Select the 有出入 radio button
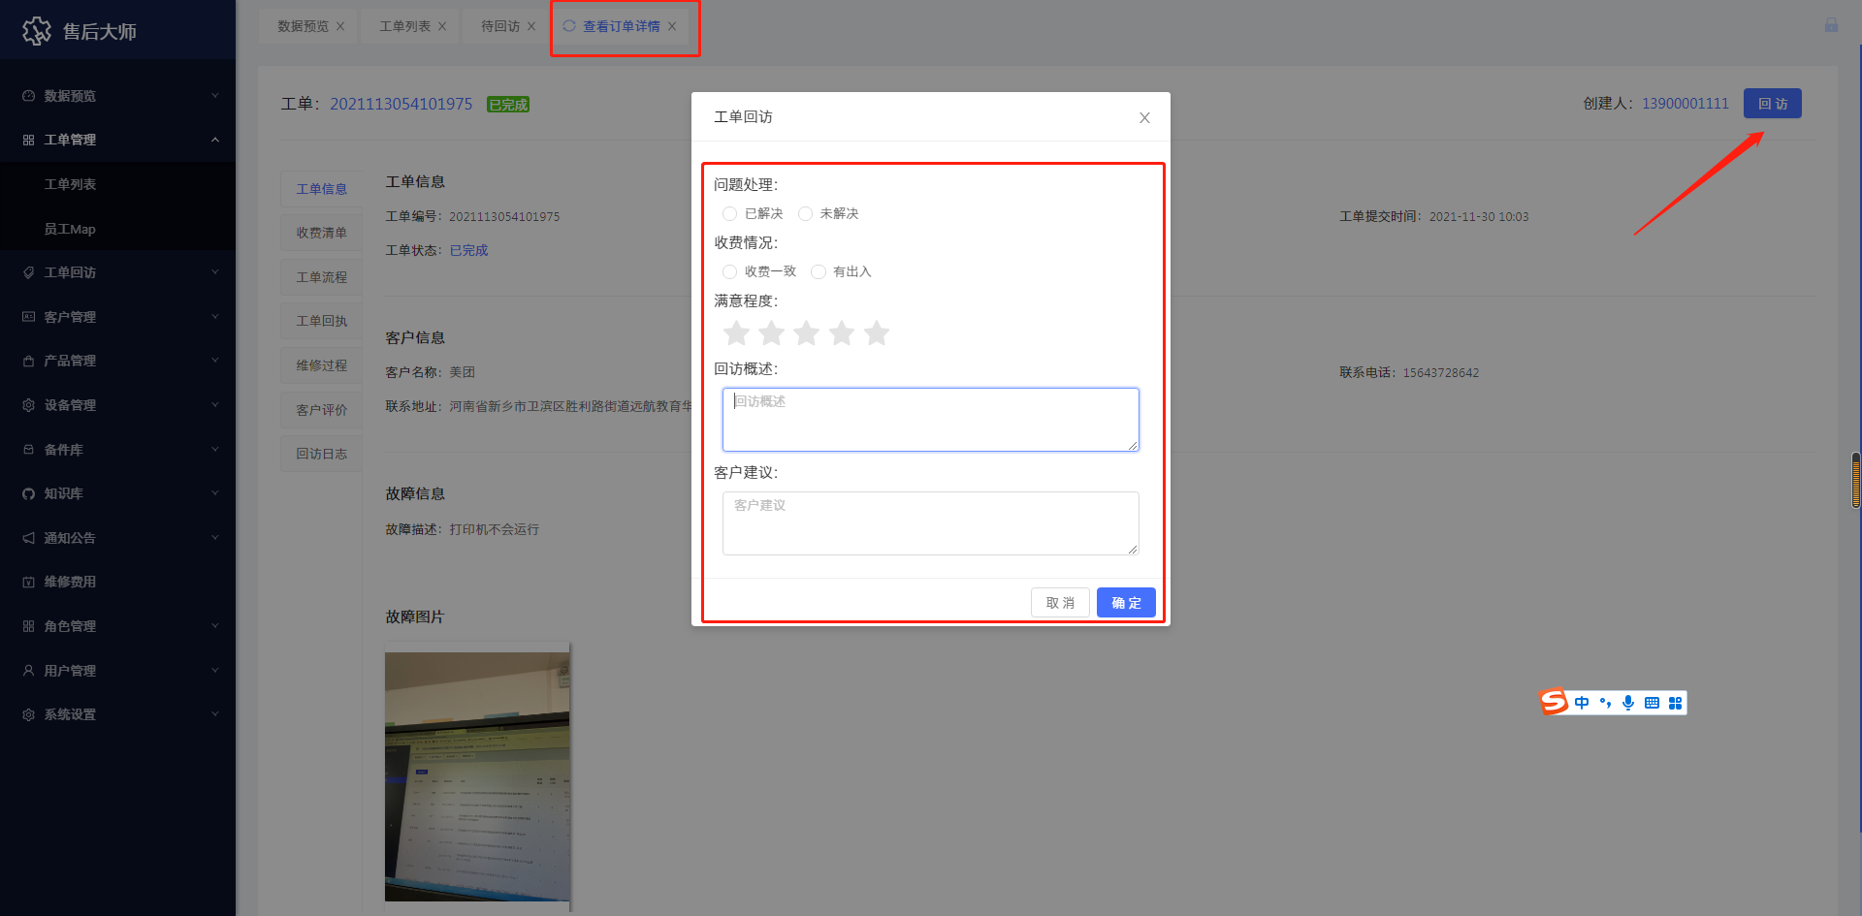This screenshot has height=916, width=1862. (x=819, y=271)
